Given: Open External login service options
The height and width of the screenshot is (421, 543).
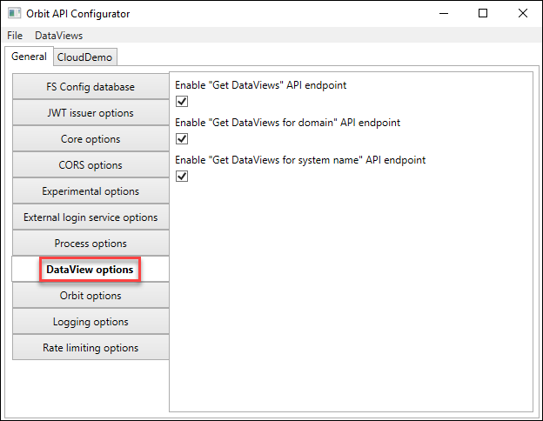Looking at the screenshot, I should pos(90,217).
